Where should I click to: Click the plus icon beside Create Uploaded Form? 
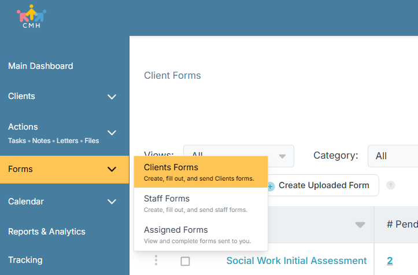[271, 186]
